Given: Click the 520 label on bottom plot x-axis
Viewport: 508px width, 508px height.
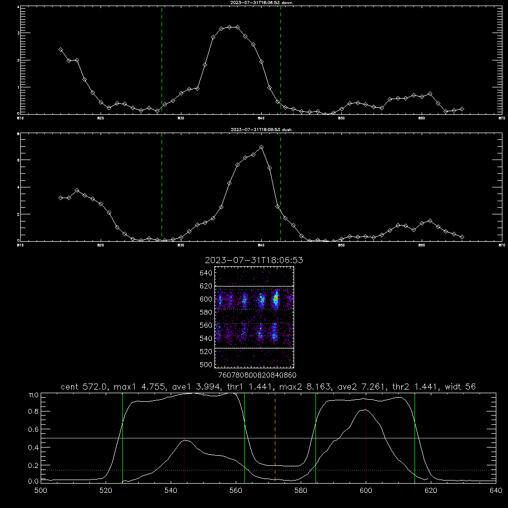Looking at the screenshot, I should pos(106,491).
